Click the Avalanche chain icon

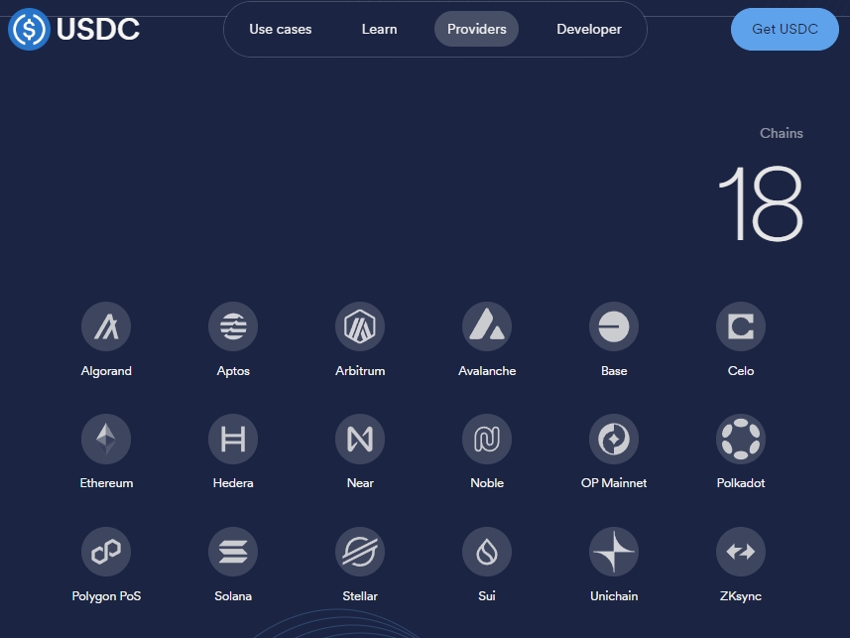click(487, 325)
